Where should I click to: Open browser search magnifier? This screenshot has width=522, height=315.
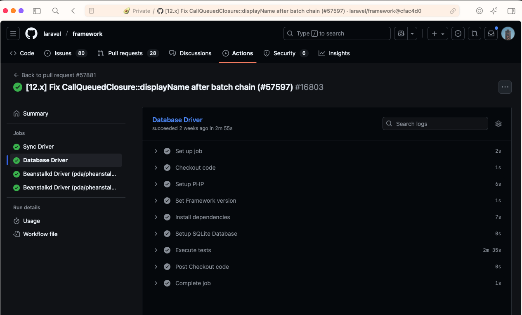point(56,11)
